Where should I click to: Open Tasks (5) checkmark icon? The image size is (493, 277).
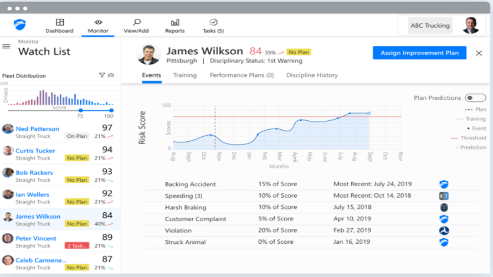(213, 22)
